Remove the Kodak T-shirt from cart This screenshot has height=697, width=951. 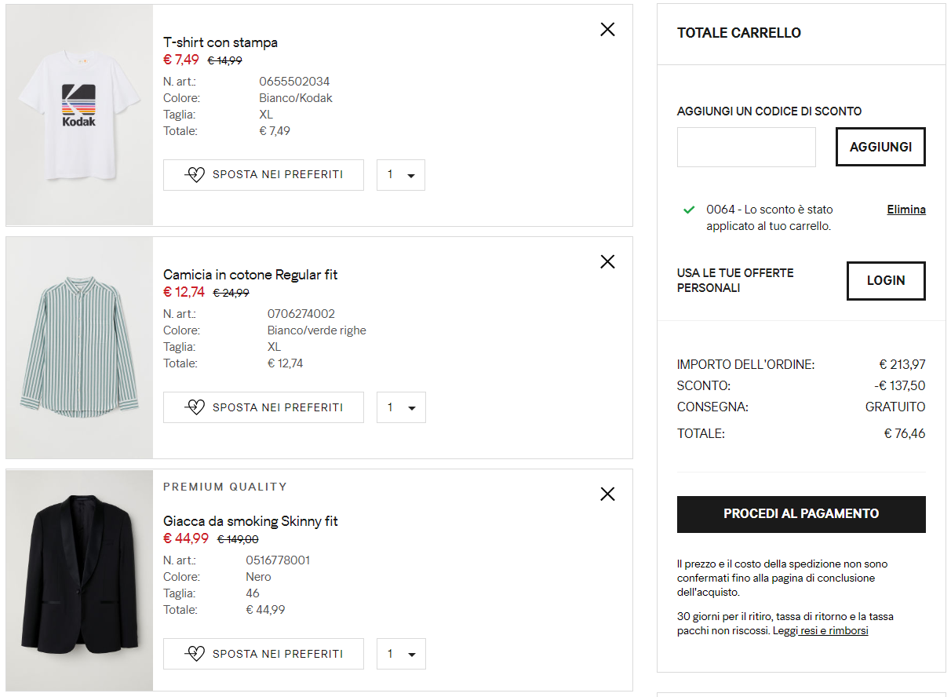click(607, 30)
